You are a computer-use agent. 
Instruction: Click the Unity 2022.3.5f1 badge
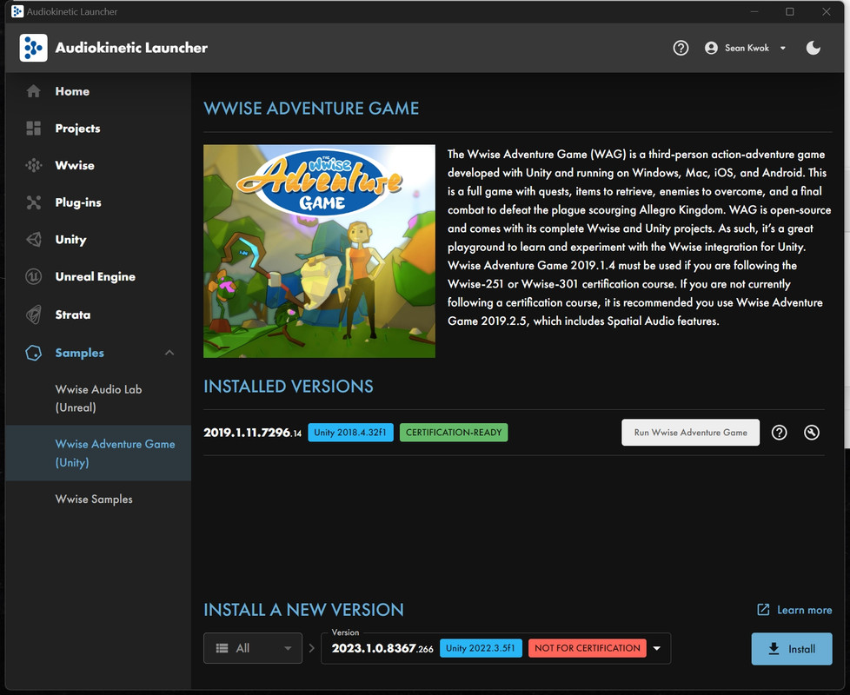coord(481,648)
